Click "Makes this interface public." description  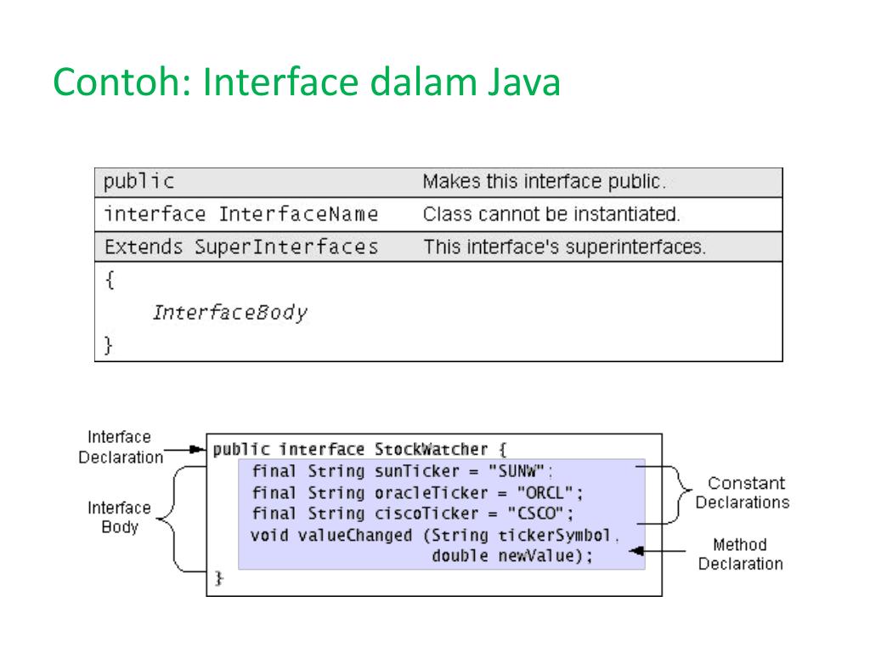click(x=545, y=182)
